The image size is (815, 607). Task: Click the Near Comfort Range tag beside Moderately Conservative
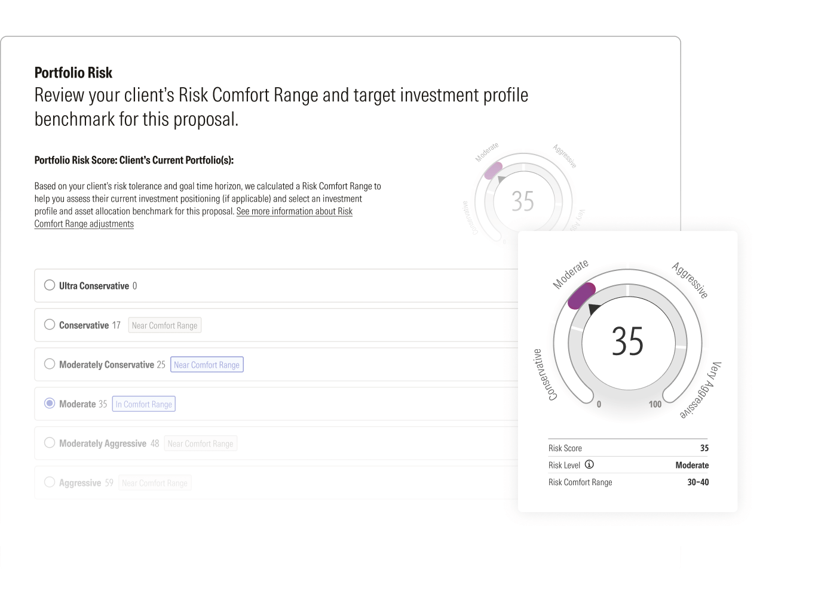pyautogui.click(x=207, y=365)
